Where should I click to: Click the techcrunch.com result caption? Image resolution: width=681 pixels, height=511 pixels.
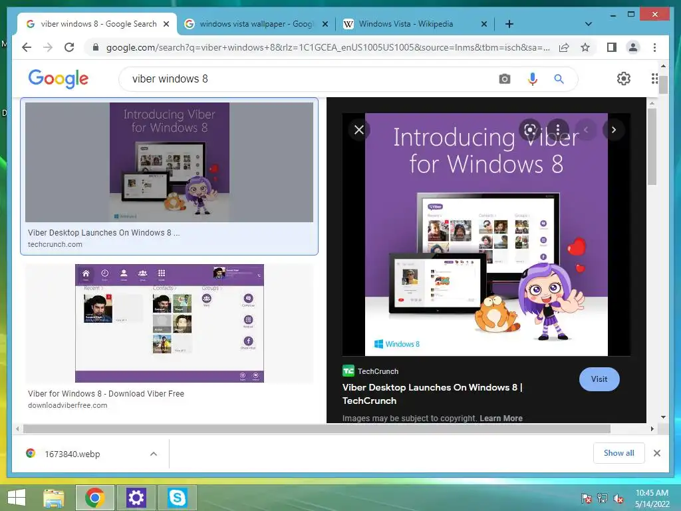pos(55,244)
